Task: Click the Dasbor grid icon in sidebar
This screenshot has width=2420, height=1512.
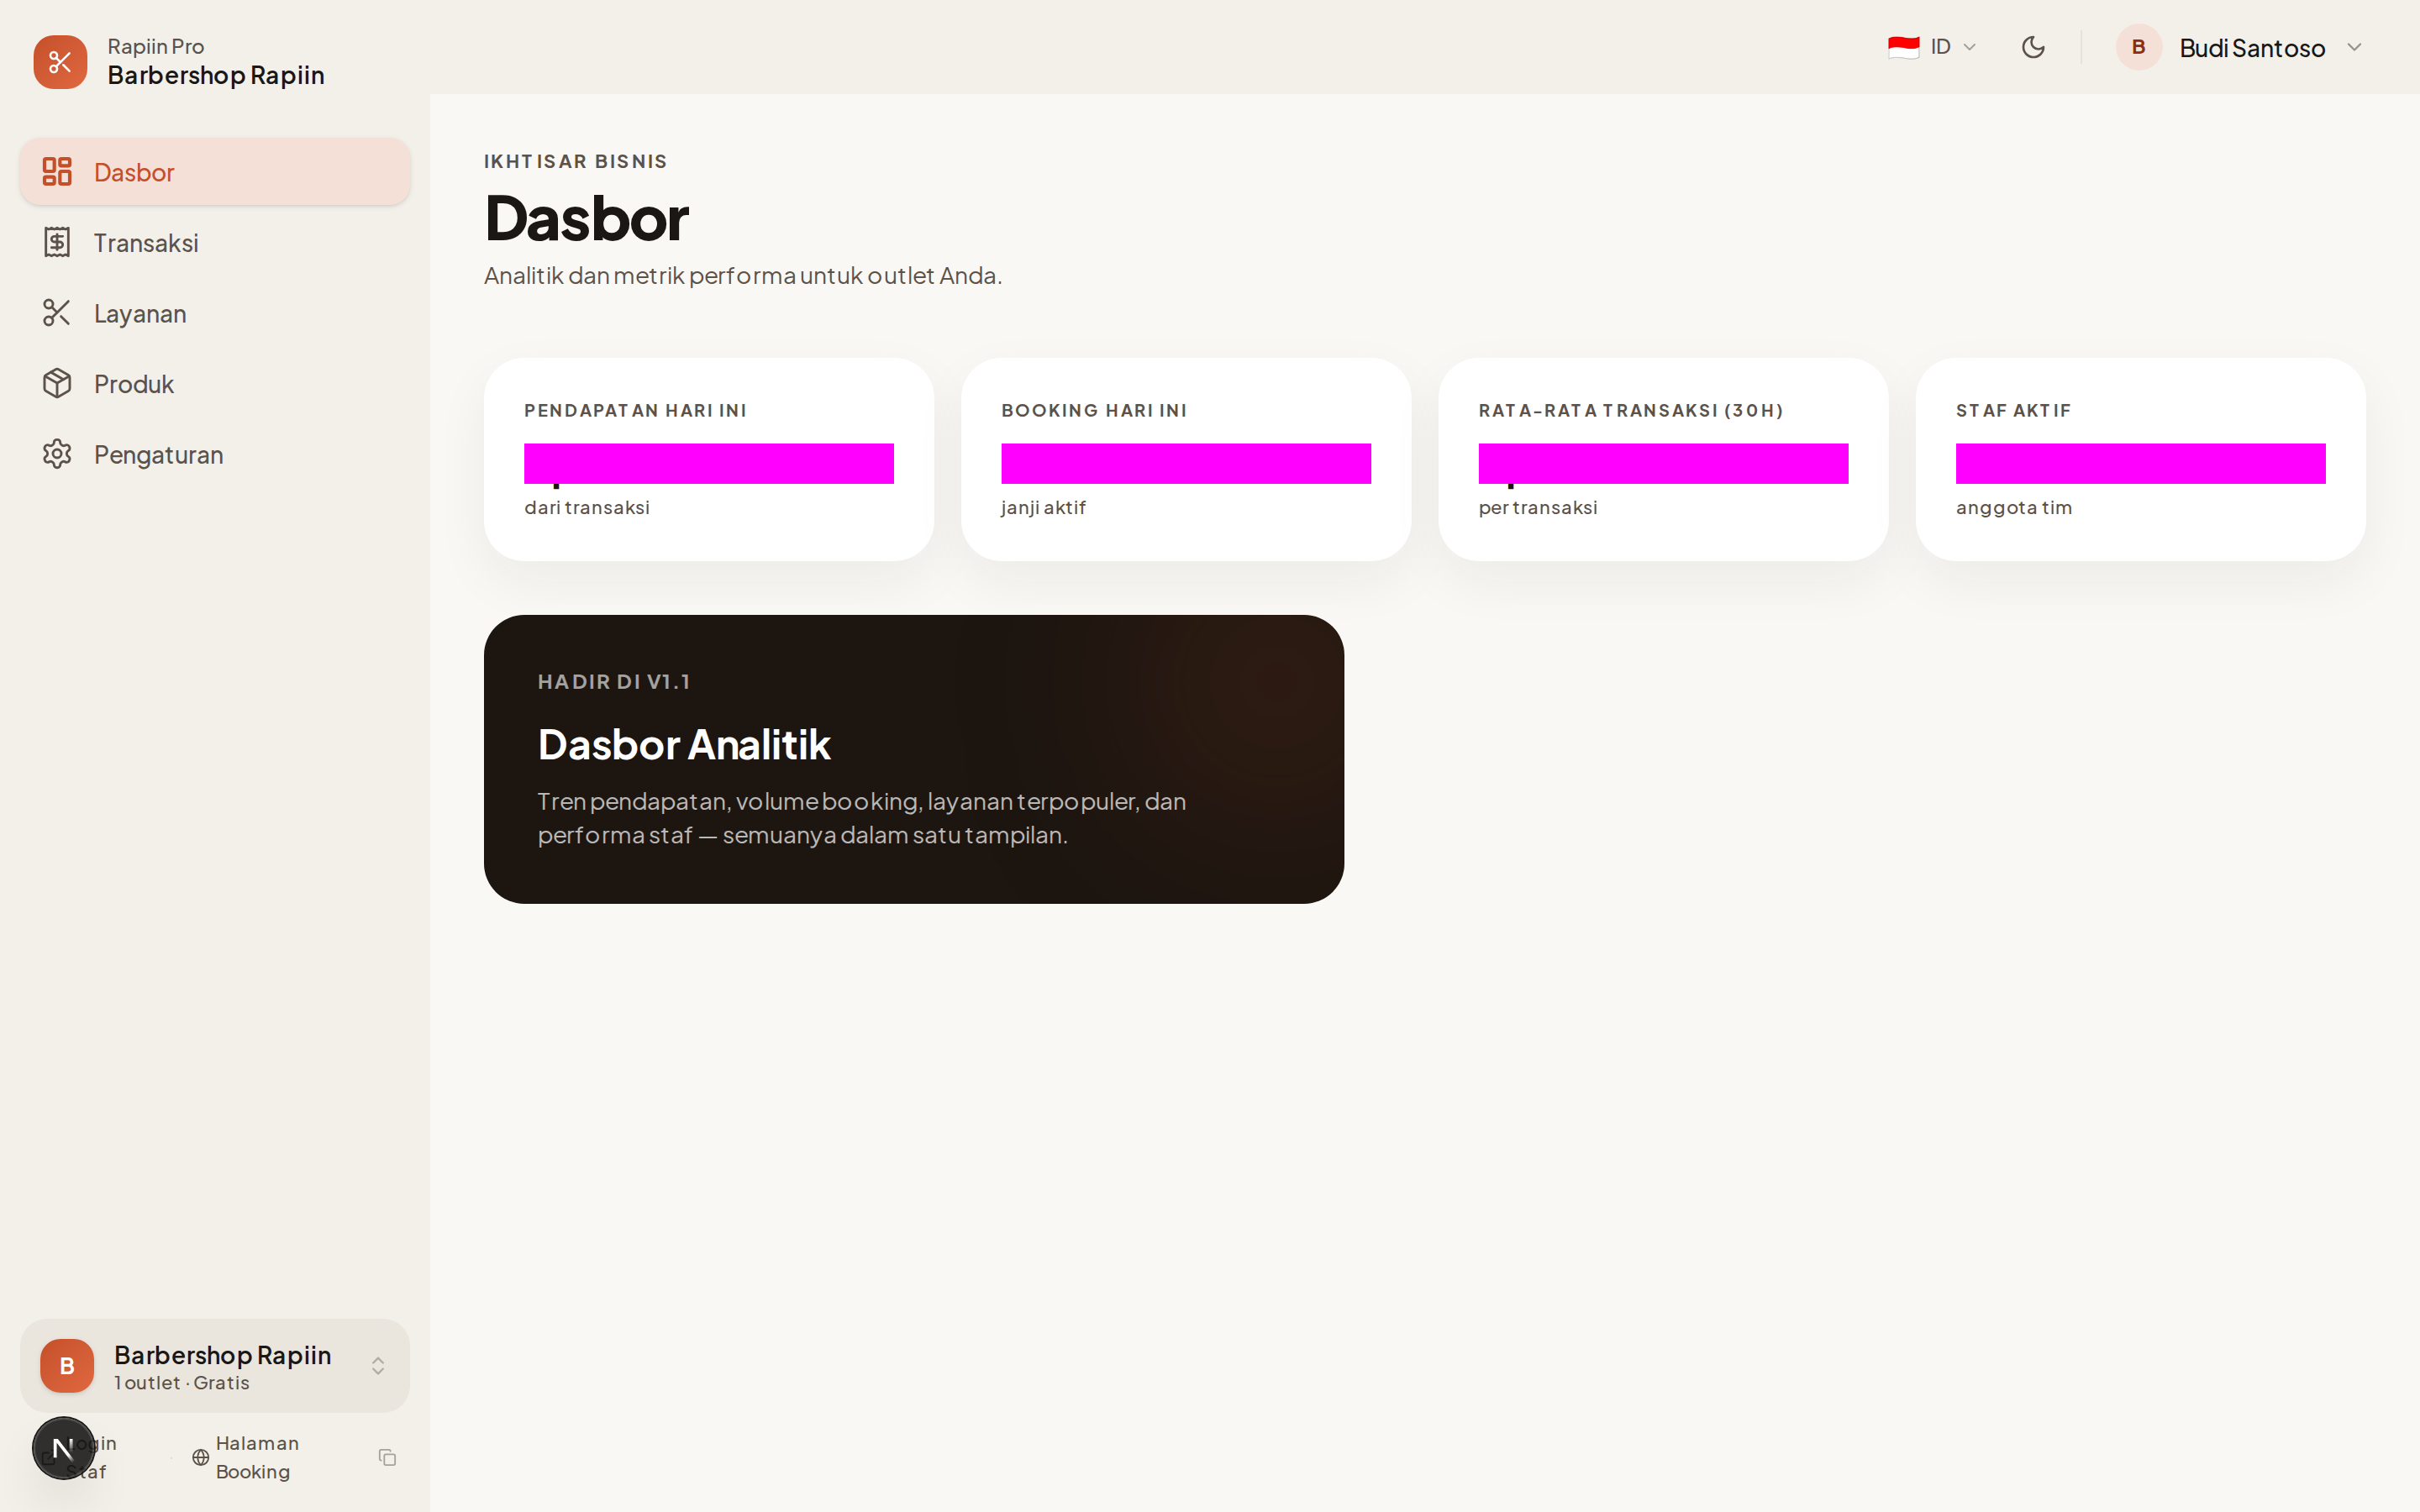Action: tap(57, 172)
